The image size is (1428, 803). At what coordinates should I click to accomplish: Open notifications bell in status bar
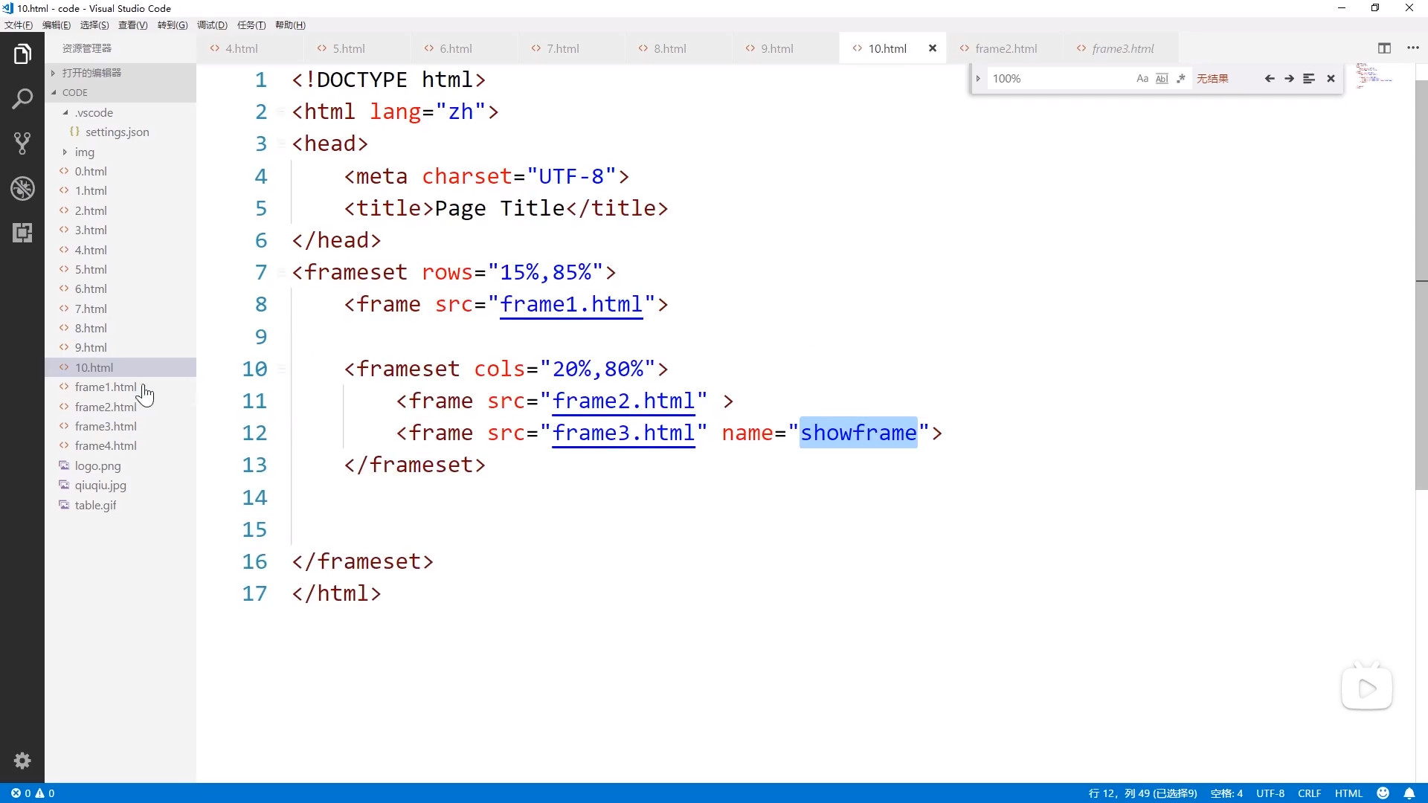tap(1409, 793)
